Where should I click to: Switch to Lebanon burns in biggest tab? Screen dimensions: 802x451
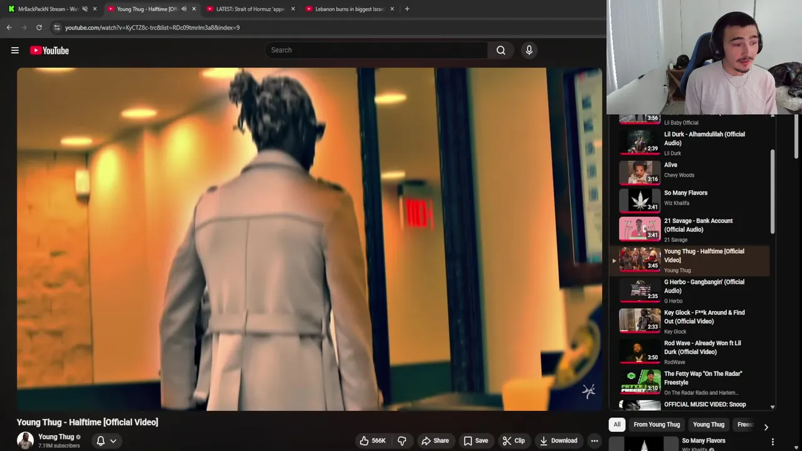click(x=349, y=9)
